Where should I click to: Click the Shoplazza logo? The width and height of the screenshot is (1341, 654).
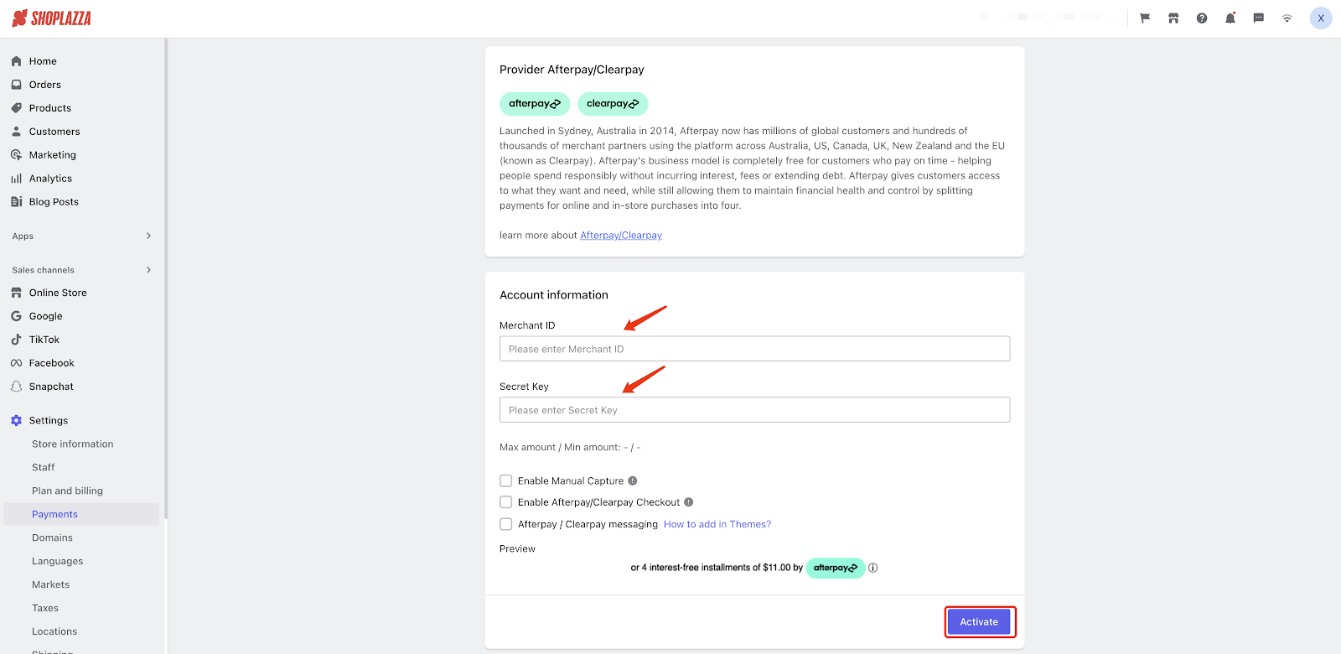52,18
